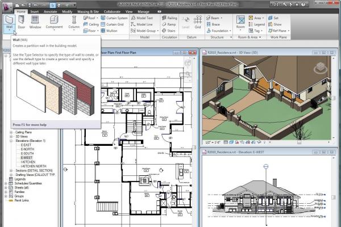Select I-KITCHEN NORTH in project browser
This screenshot has width=341, height=227.
tap(34, 166)
